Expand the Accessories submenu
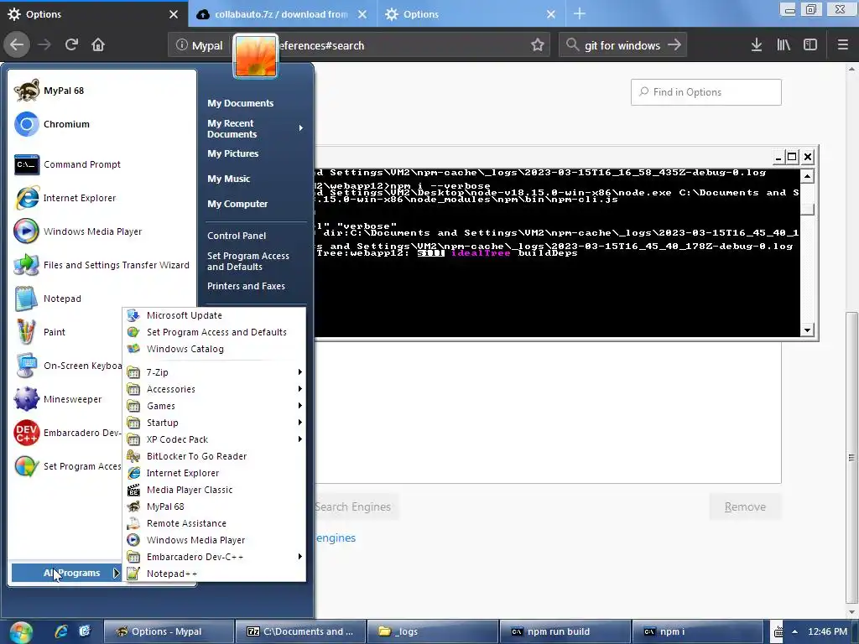 (x=214, y=389)
